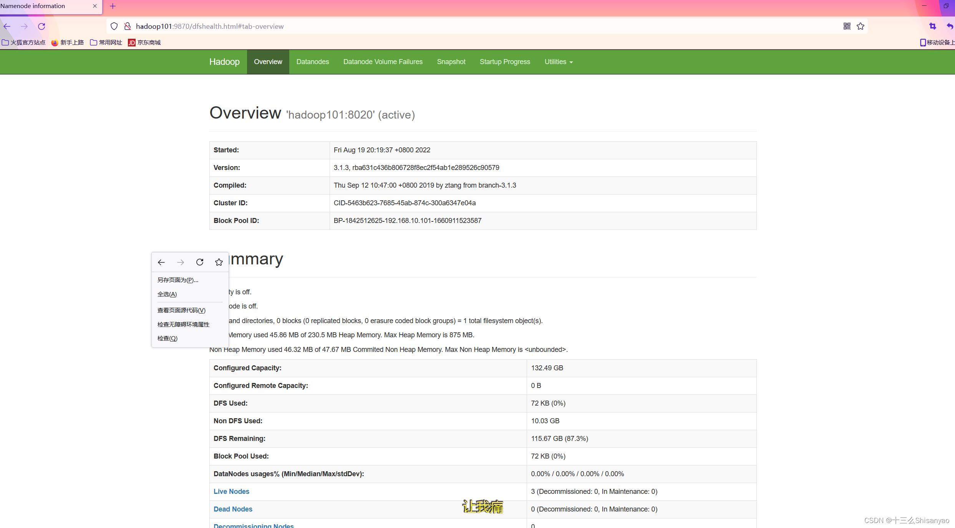Click reload icon in context menu
The height and width of the screenshot is (528, 955).
200,262
